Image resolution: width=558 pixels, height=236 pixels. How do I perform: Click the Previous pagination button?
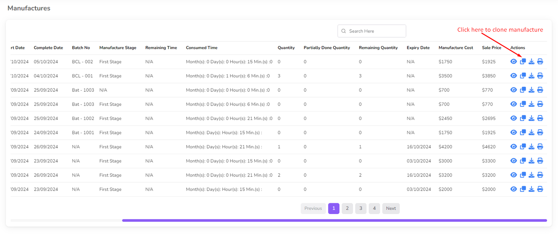pos(313,208)
